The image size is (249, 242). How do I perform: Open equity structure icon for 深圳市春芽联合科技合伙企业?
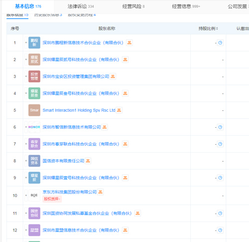coord(125,144)
